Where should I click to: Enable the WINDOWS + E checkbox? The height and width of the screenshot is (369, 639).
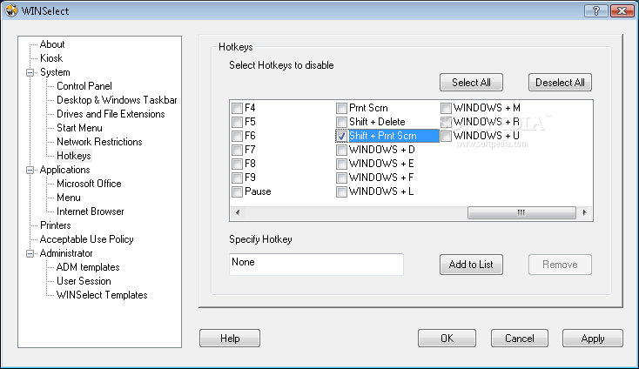(x=341, y=164)
